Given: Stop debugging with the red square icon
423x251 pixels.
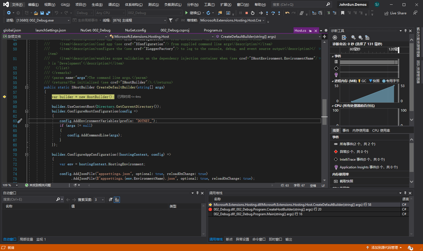Looking at the screenshot, I should coord(247,13).
